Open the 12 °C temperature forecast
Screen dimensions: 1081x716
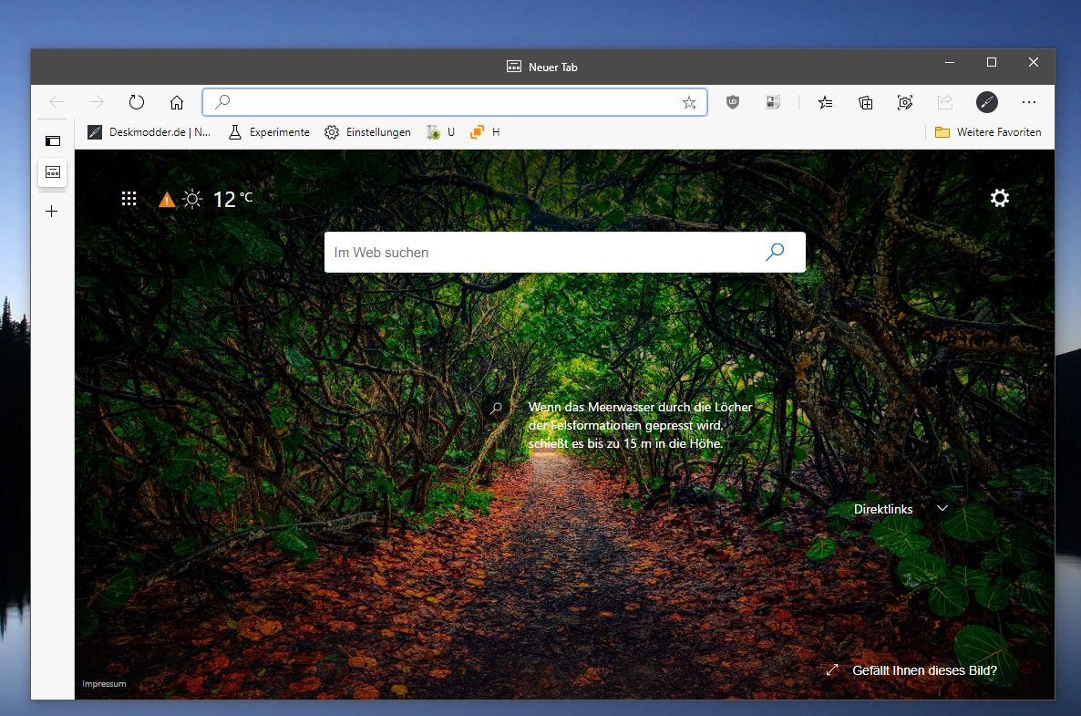[x=232, y=199]
